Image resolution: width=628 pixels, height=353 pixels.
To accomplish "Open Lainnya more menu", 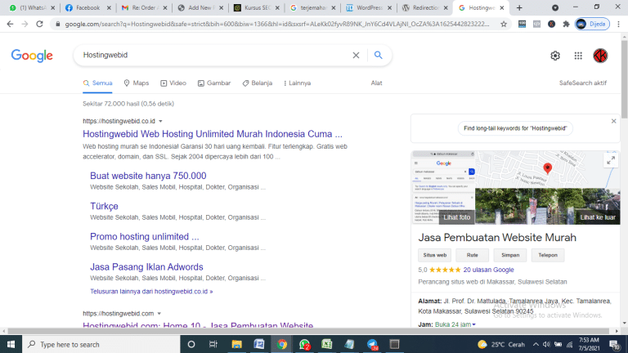I will (x=297, y=83).
